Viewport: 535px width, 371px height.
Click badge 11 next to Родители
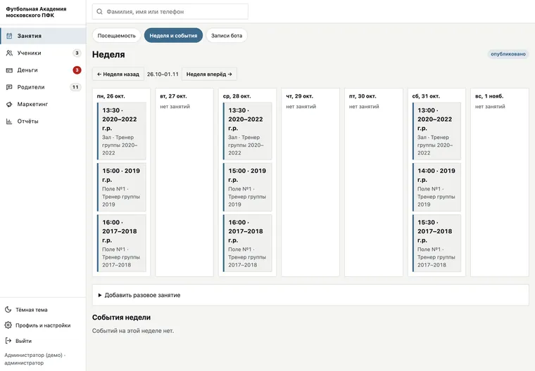[75, 87]
